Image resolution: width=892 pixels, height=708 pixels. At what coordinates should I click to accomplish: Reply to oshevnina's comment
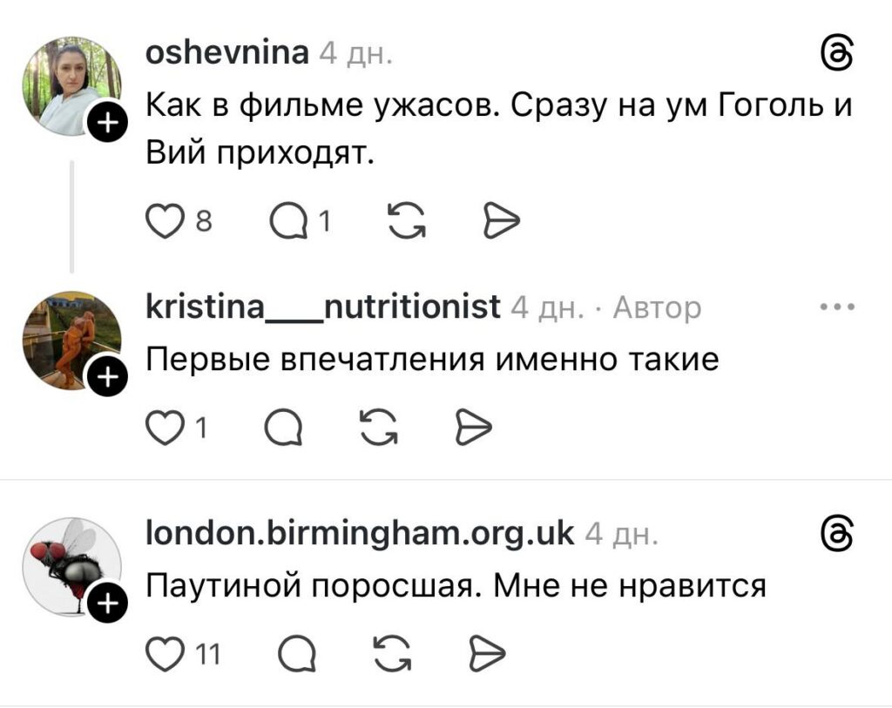tap(288, 224)
